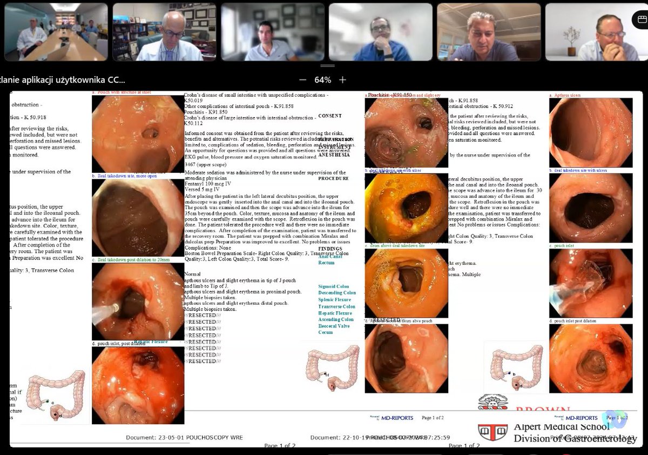Click 'Page 1 of 2' in middle report footer
This screenshot has width=648, height=455.
click(x=433, y=418)
